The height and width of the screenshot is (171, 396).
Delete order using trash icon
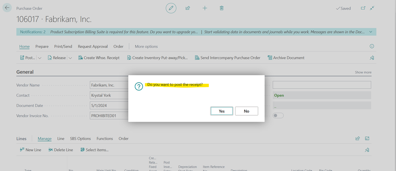click(221, 8)
